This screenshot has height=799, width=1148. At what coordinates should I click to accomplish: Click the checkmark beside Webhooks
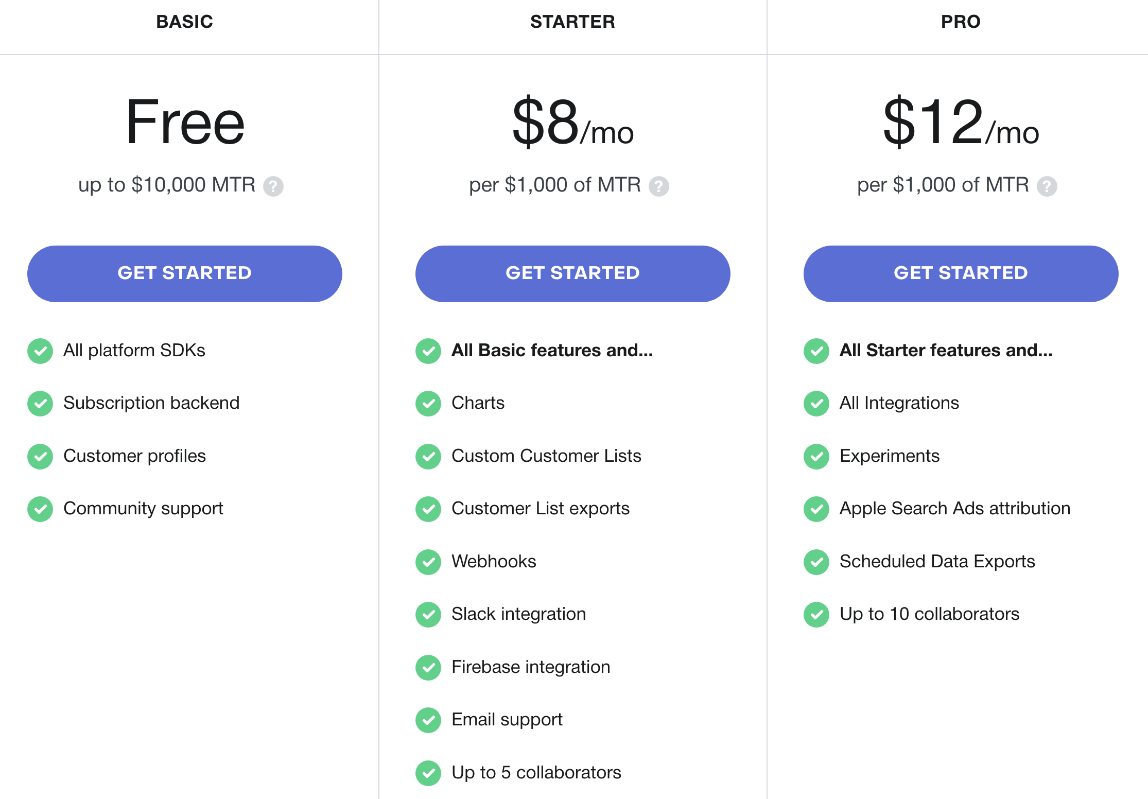click(428, 562)
